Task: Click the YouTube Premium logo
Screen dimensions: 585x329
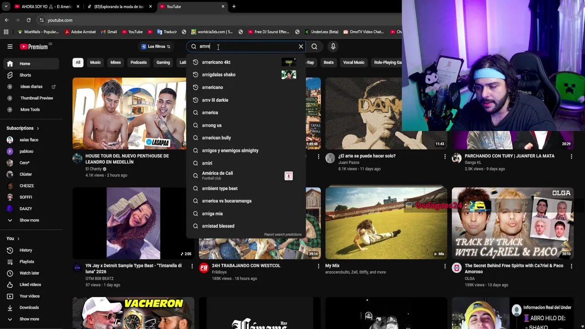Action: click(35, 46)
